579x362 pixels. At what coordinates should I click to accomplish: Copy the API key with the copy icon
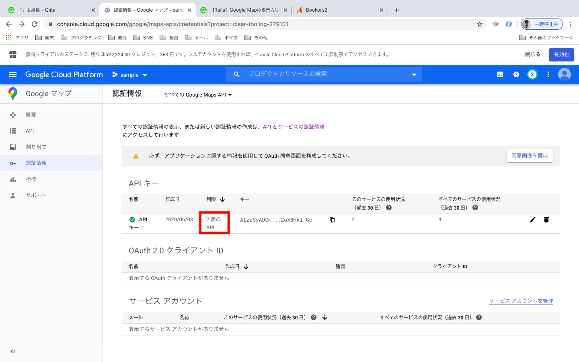click(332, 220)
